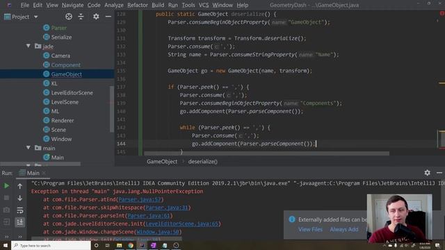Open the Project view dropdown
This screenshot has width=445, height=250.
click(35, 17)
